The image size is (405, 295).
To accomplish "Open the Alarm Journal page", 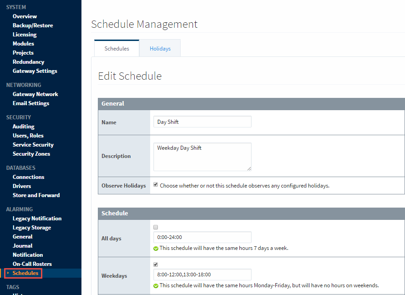I will tap(22, 245).
